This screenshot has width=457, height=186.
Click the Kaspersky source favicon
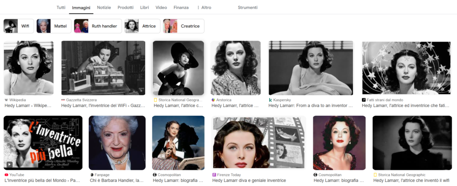(270, 100)
